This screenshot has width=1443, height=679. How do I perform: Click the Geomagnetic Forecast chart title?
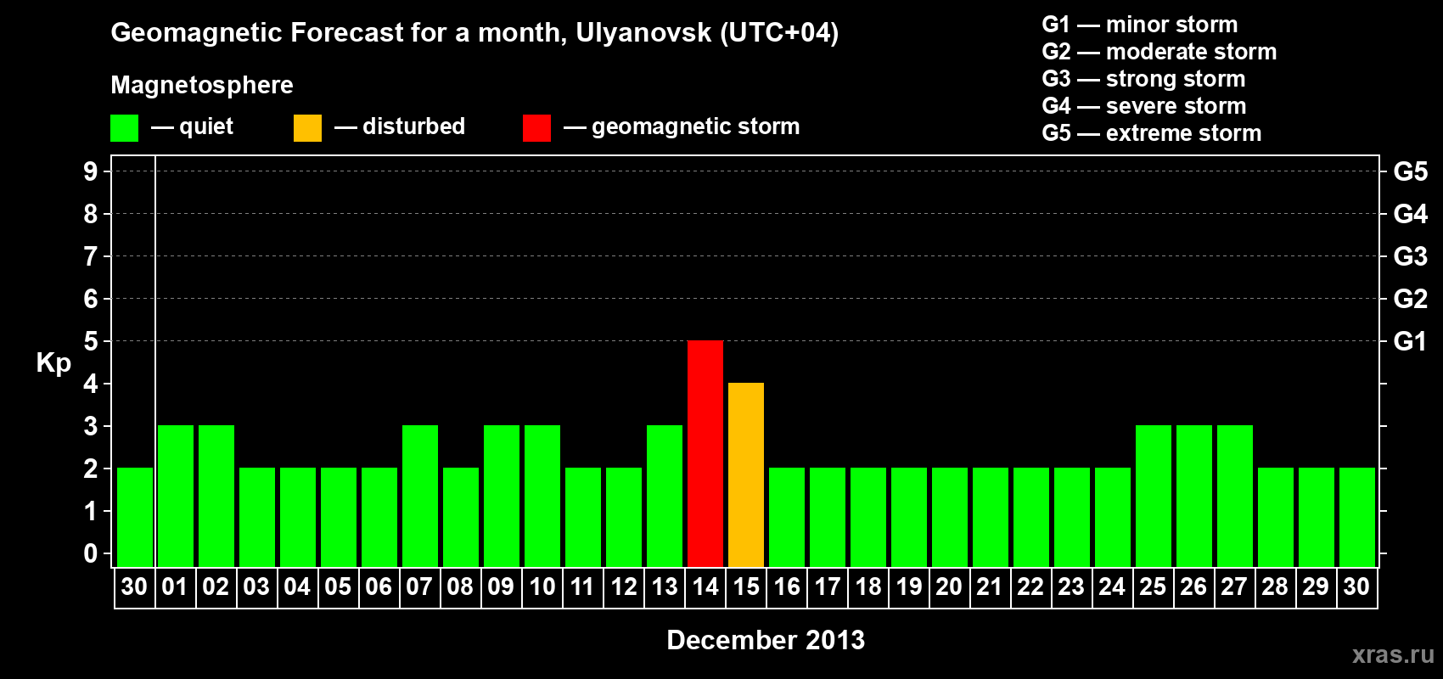pyautogui.click(x=474, y=32)
